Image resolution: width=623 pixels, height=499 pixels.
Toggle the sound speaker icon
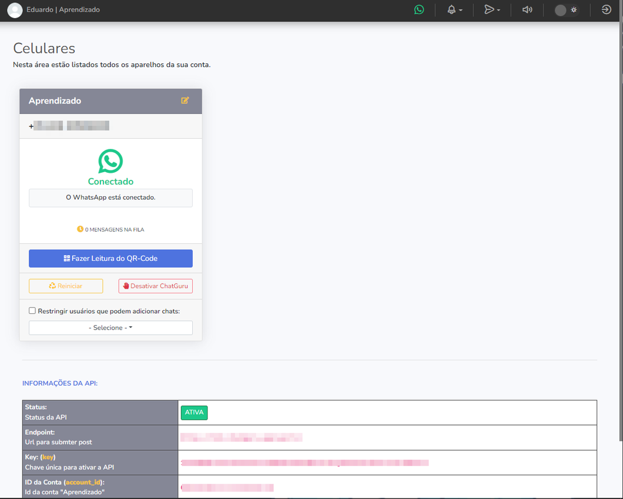tap(527, 9)
